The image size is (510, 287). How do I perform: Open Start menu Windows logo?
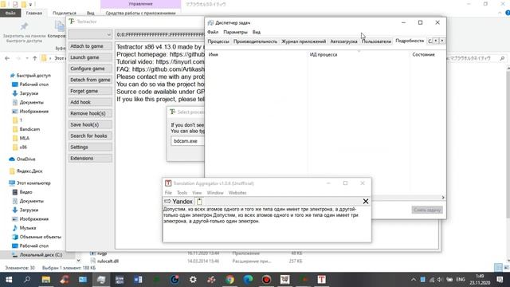tap(9, 280)
